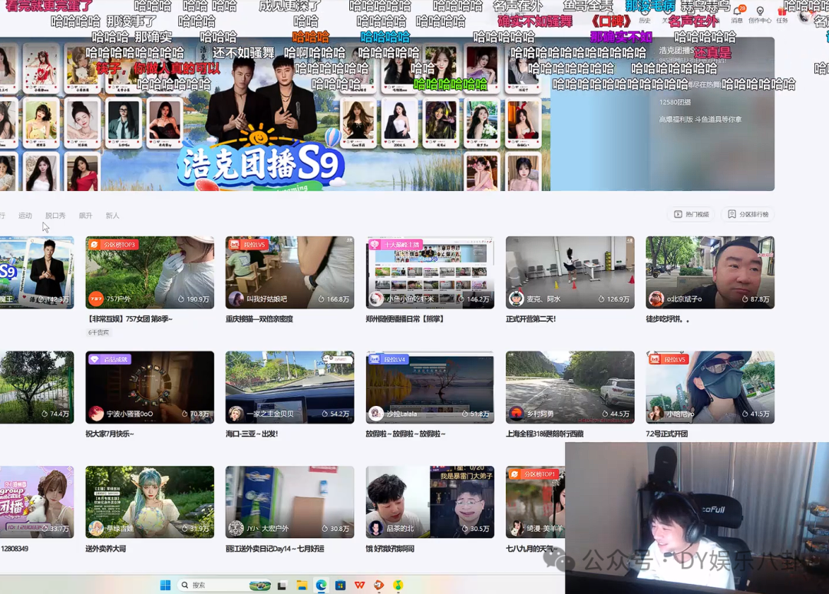Click the 宁波小骚骚0oO streamer avatar

click(96, 414)
